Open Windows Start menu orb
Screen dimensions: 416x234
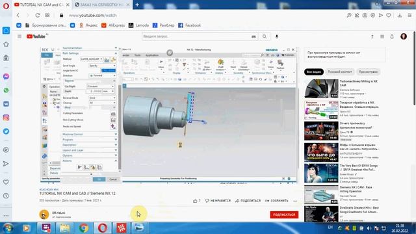point(8,228)
